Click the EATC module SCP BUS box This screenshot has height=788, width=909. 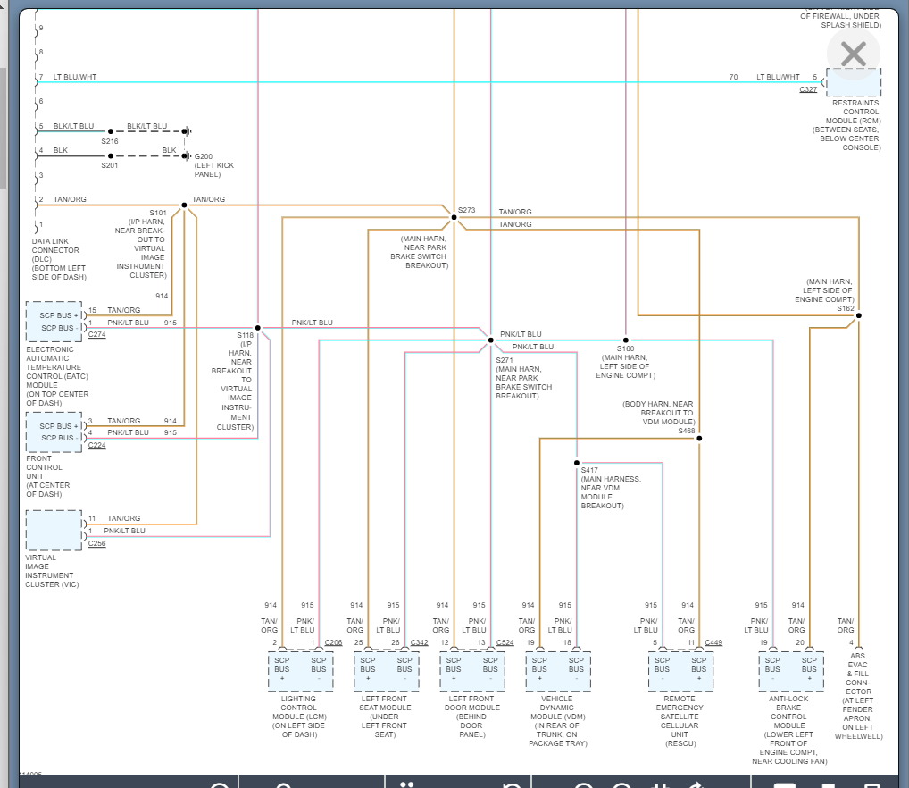tap(54, 322)
